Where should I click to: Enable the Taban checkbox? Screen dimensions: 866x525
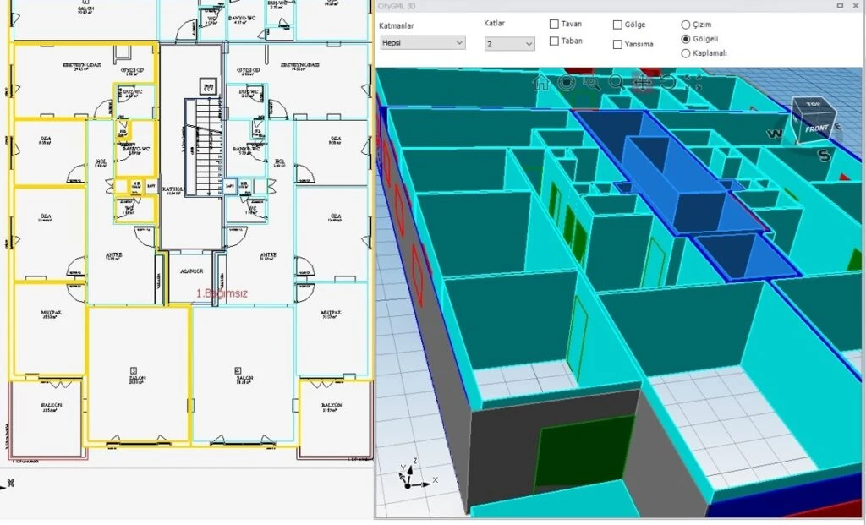(x=554, y=41)
